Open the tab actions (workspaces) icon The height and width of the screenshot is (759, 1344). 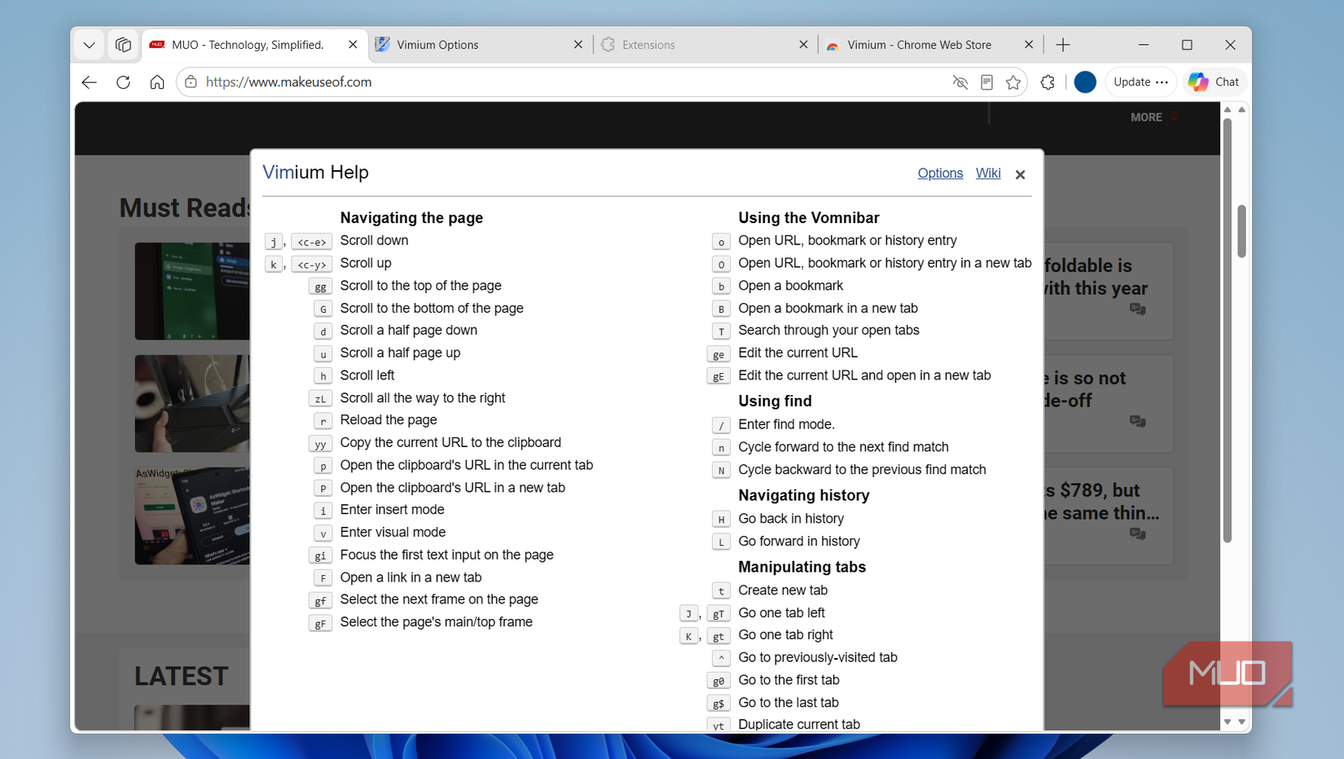[123, 45]
